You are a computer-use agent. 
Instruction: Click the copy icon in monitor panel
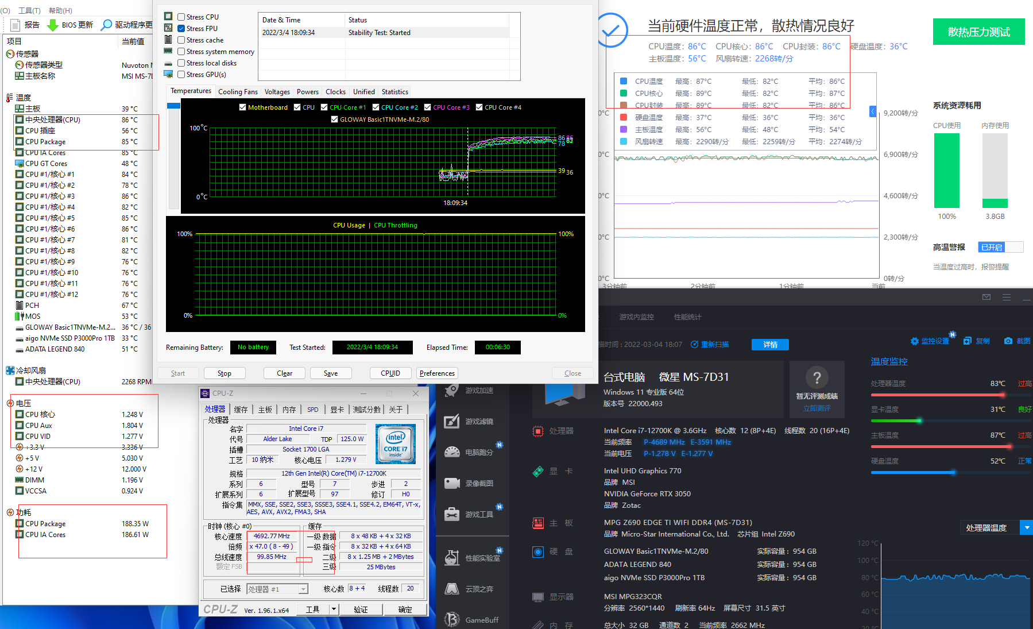point(968,341)
